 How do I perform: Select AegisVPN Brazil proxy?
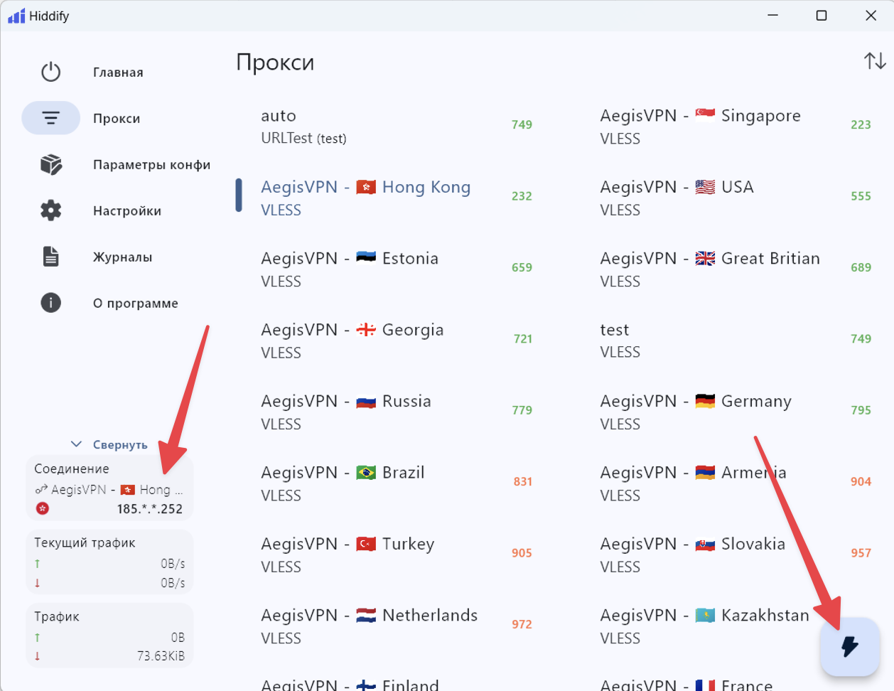point(397,483)
